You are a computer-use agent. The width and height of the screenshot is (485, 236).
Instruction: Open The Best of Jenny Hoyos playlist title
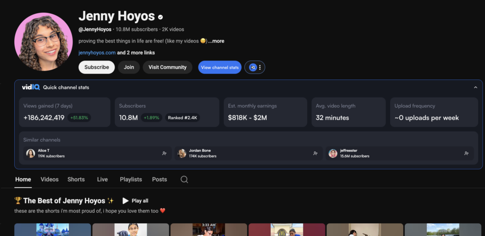pos(64,201)
